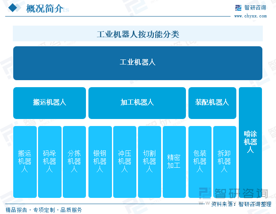The width and height of the screenshot is (276, 214).
Task: Click the 拆卸机器人 column
Action: click(225, 162)
